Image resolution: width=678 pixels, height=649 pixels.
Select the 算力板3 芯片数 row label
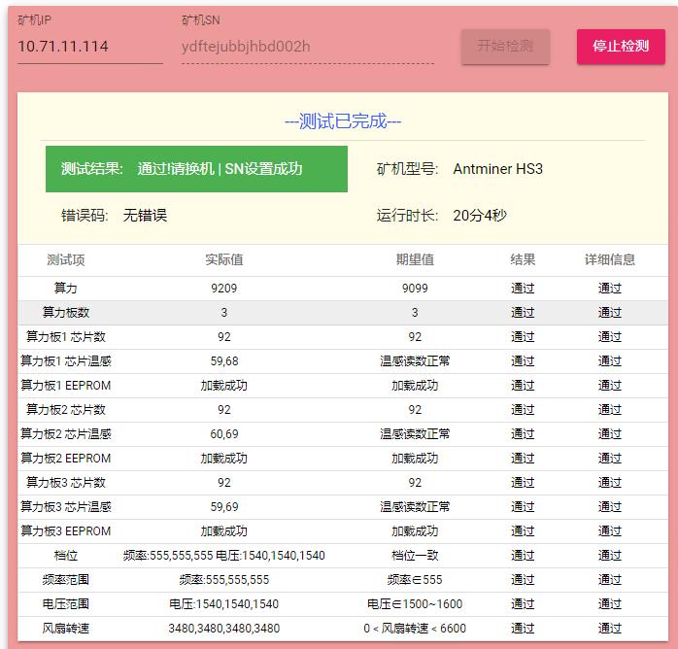click(x=66, y=483)
